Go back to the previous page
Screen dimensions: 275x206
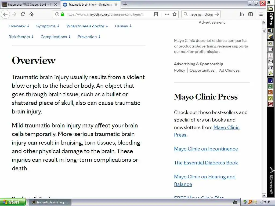coord(5,14)
